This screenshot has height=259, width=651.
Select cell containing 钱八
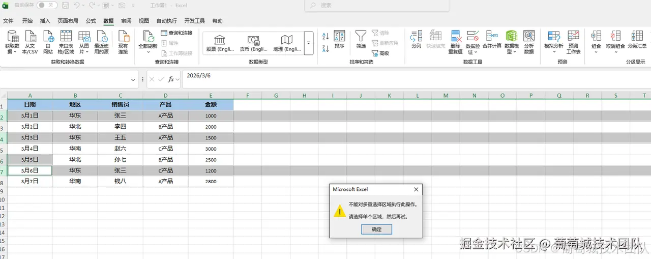pos(121,181)
